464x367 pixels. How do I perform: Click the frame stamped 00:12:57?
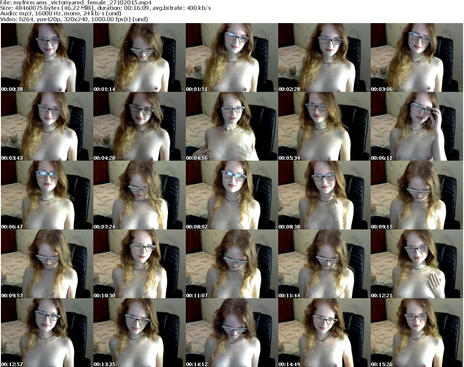47,333
